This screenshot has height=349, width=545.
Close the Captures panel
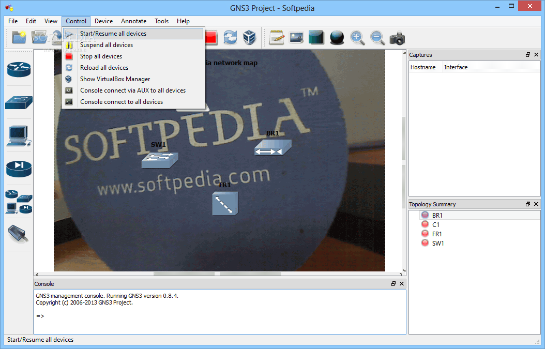(536, 55)
